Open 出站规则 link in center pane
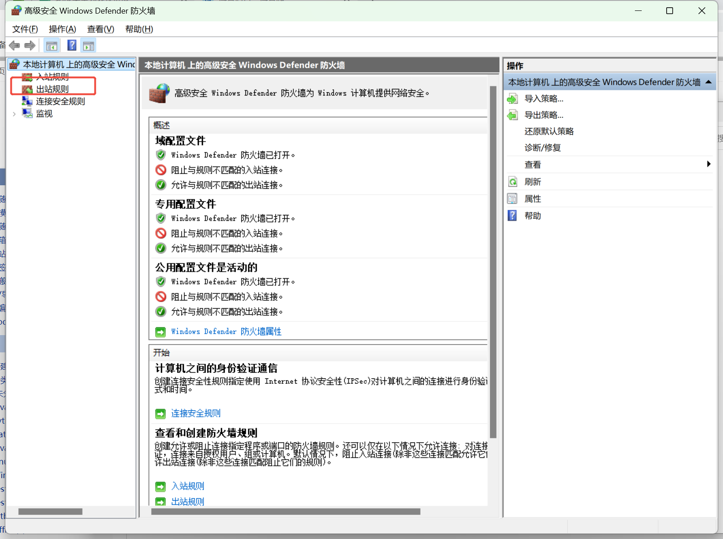The height and width of the screenshot is (539, 723). pos(188,502)
